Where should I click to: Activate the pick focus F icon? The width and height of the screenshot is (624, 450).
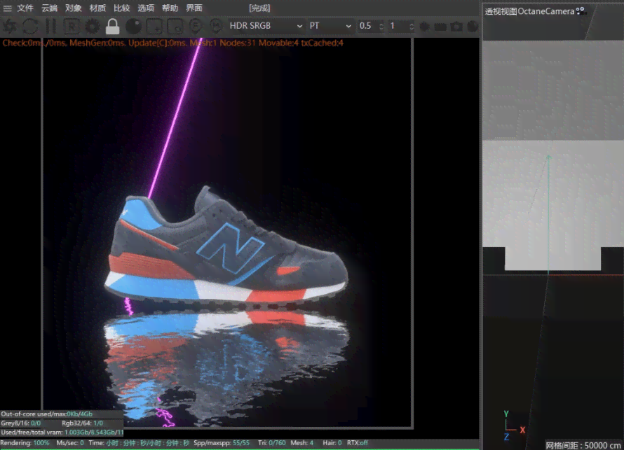(x=196, y=26)
